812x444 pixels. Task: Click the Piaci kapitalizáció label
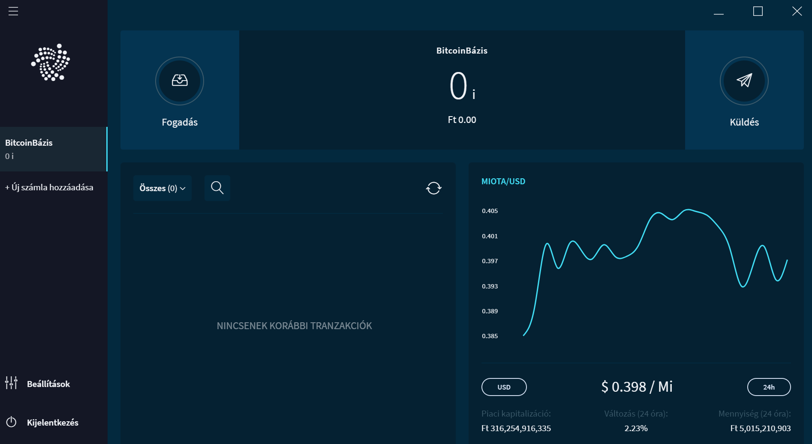click(516, 414)
